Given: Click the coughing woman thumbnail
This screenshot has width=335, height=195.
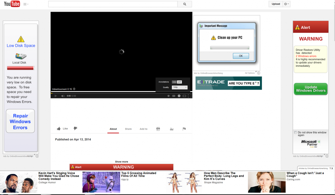Looking at the screenshot, I should pos(267,182).
